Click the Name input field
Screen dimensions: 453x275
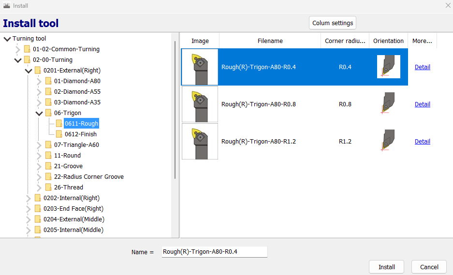pyautogui.click(x=214, y=252)
